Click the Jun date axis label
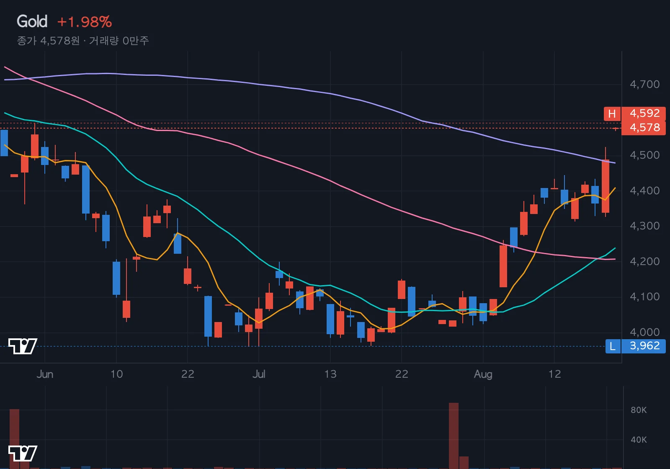 [45, 374]
